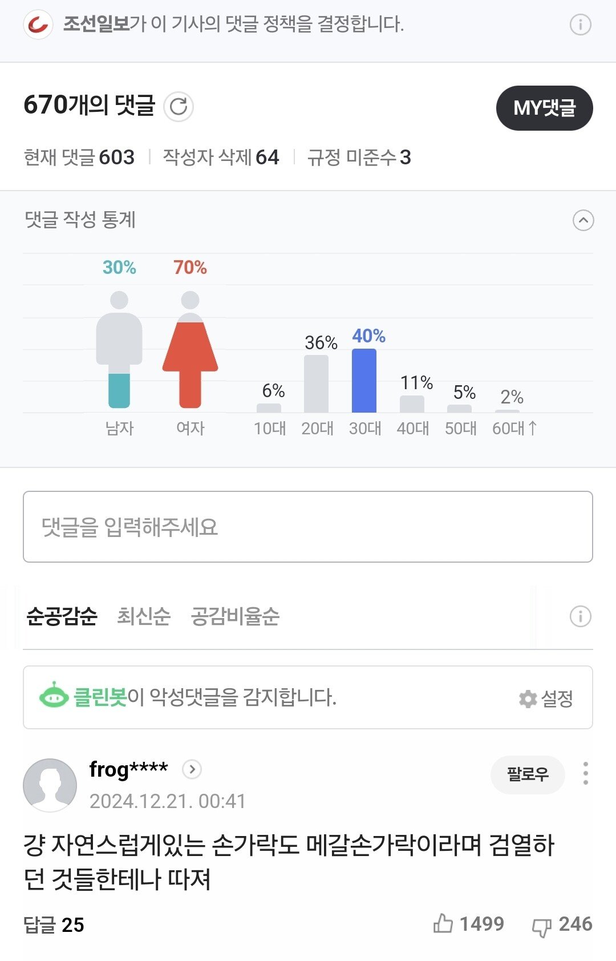616x961 pixels.
Task: Click the Cleanbot robot icon
Action: [x=54, y=696]
